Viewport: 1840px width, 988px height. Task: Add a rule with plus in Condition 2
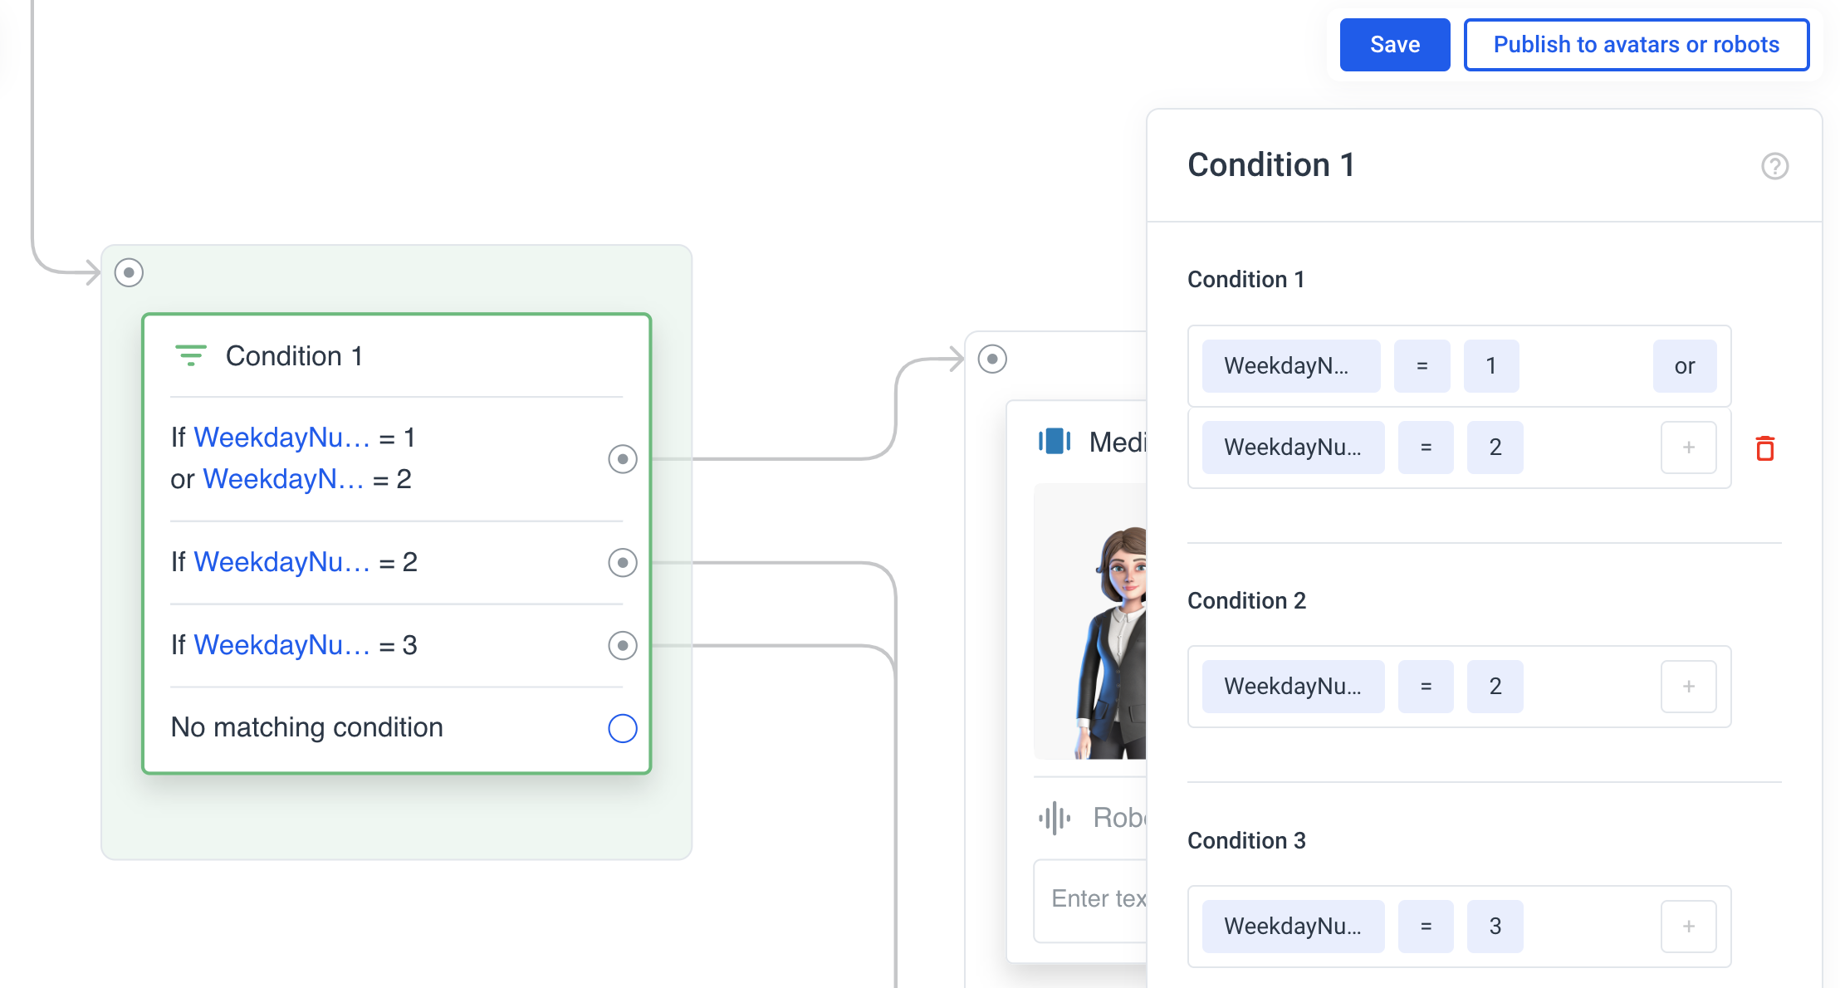(1689, 687)
